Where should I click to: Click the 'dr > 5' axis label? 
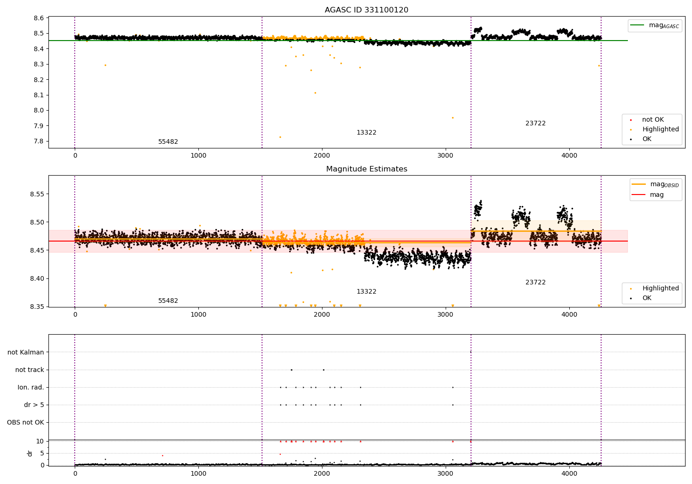pos(34,405)
